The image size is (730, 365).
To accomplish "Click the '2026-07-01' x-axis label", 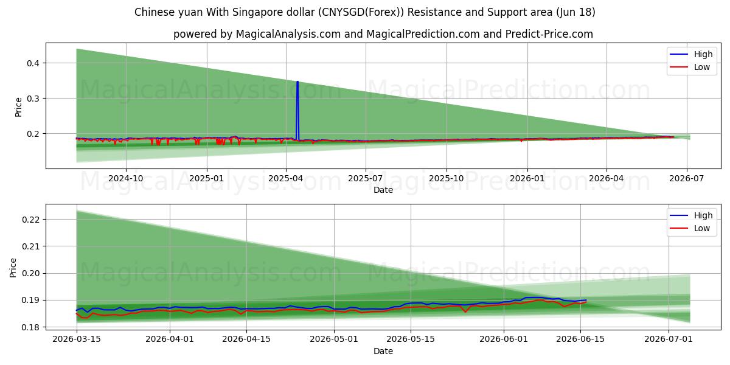I will [669, 340].
